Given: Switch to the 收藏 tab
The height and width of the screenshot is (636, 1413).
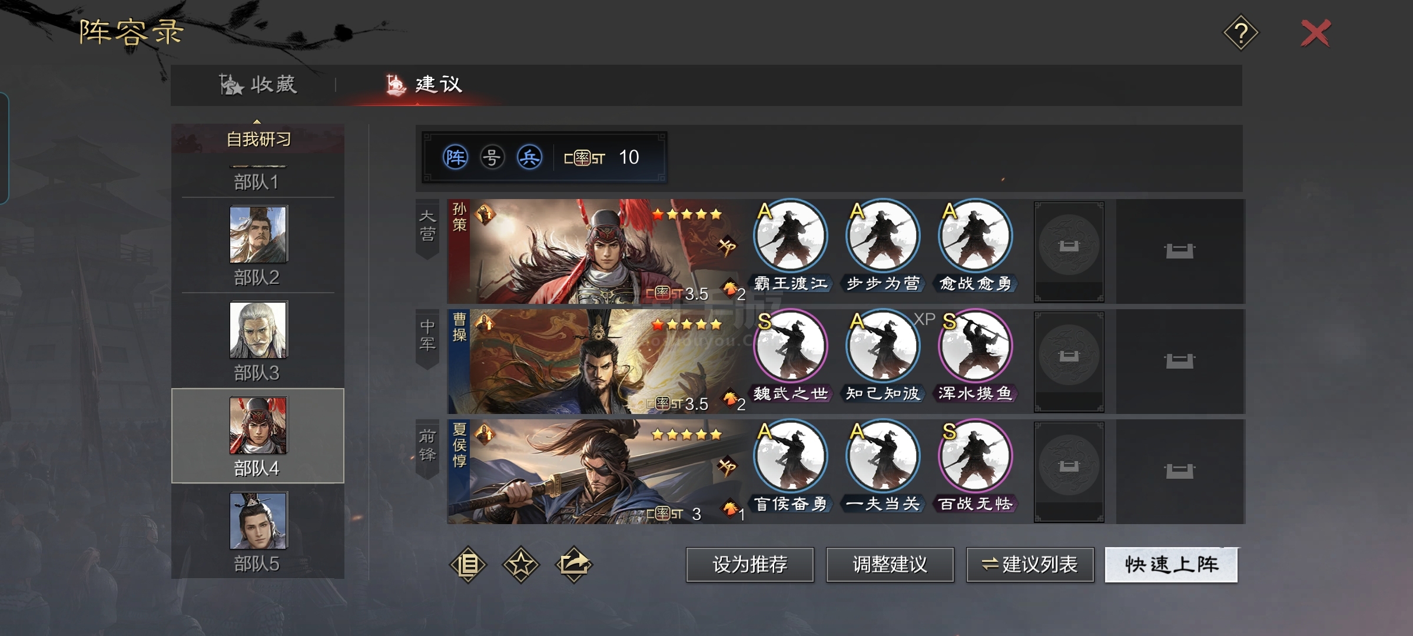Looking at the screenshot, I should click(258, 85).
